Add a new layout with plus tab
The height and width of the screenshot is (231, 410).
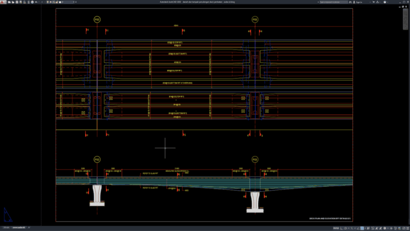[29, 228]
